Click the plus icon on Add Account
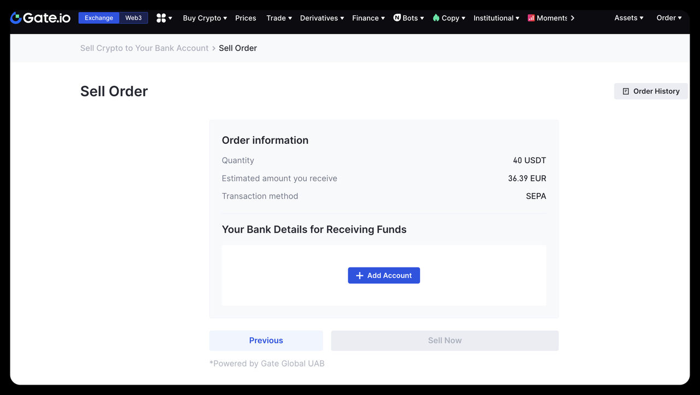Screen dimensions: 700x395 (x=359, y=276)
